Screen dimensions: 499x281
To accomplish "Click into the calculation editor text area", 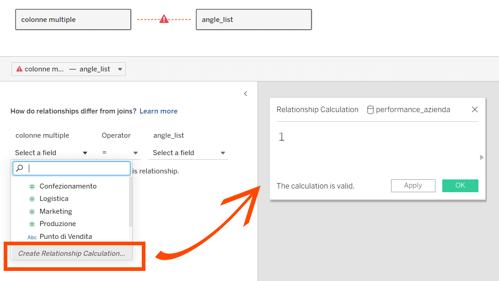I will (377, 150).
